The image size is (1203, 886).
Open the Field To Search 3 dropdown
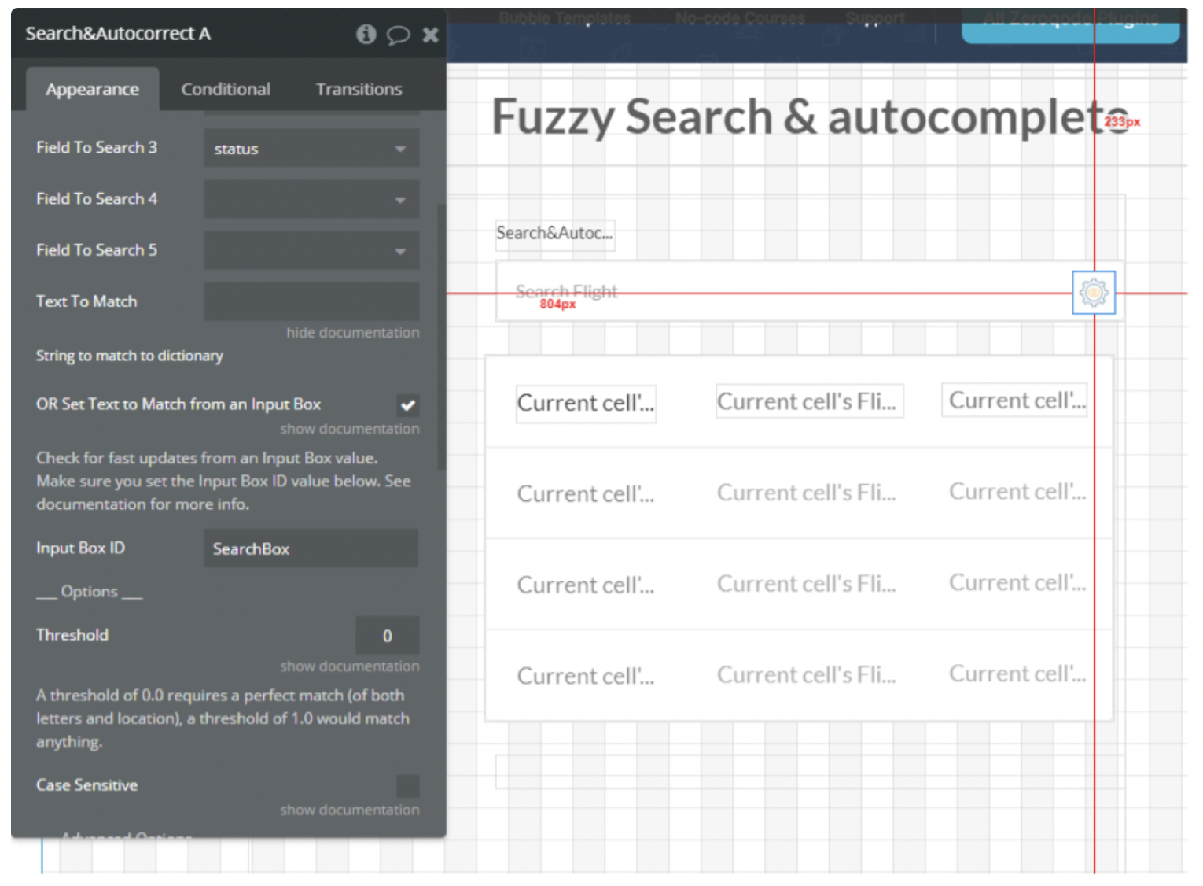(311, 149)
